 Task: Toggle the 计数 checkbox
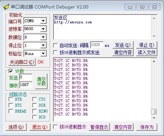click(x=11, y=71)
